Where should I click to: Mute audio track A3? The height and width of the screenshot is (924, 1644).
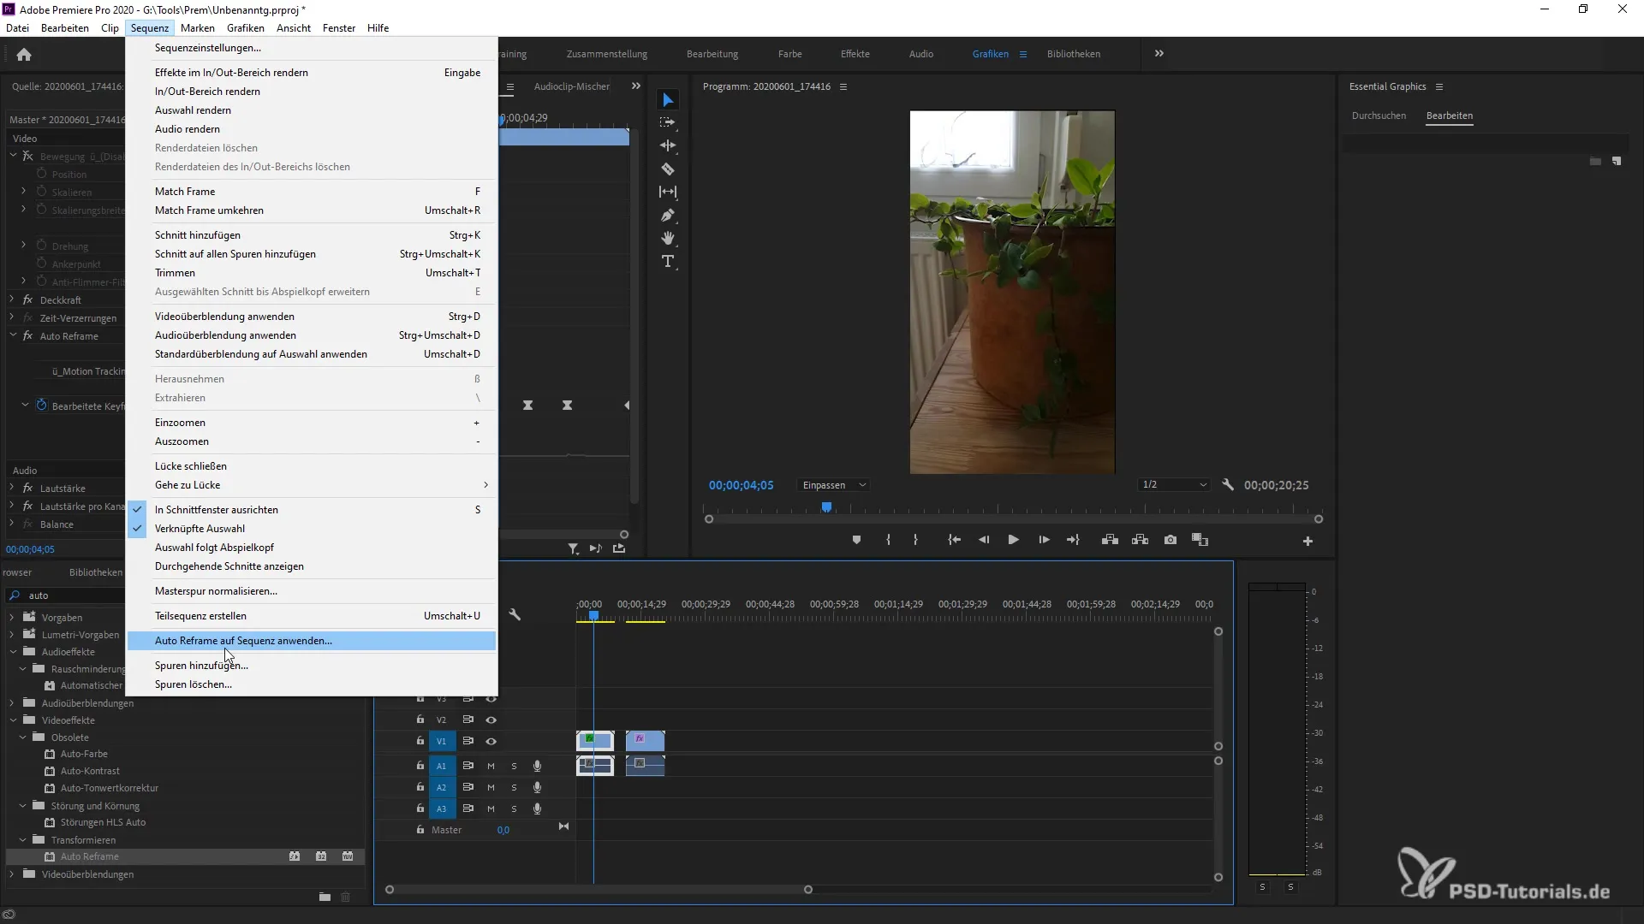(x=491, y=808)
